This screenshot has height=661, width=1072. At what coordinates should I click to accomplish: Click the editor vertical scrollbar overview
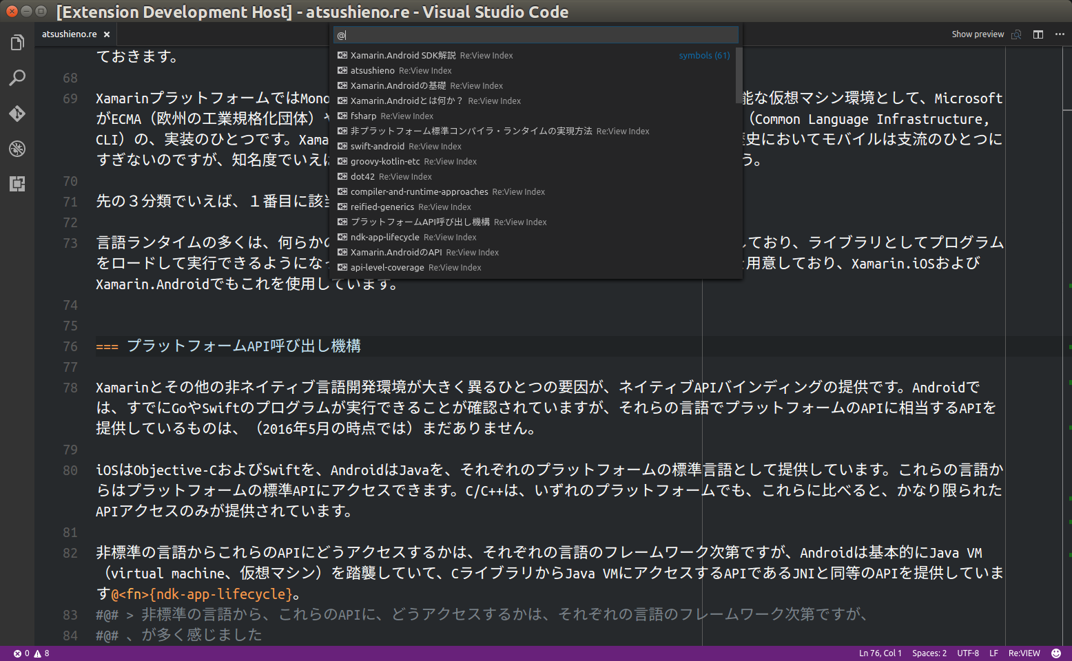click(1067, 344)
